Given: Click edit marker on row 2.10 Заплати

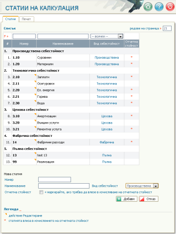Looking at the screenshot, I should 35,75.
